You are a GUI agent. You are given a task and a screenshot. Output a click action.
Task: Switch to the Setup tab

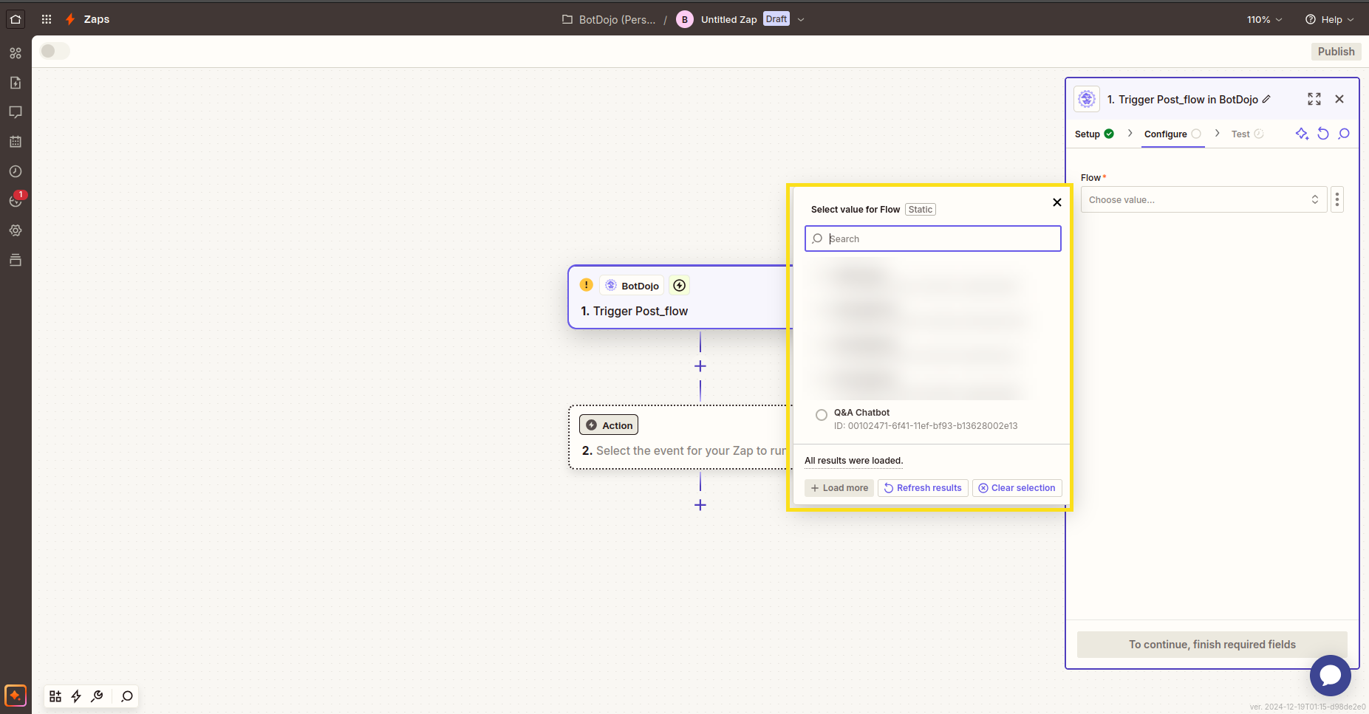point(1094,134)
